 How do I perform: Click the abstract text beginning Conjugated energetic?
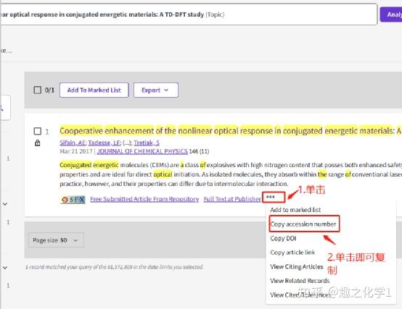click(231, 174)
